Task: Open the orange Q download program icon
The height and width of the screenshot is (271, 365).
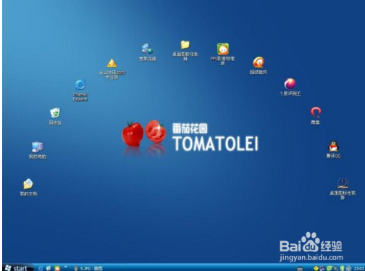Action: (259, 65)
